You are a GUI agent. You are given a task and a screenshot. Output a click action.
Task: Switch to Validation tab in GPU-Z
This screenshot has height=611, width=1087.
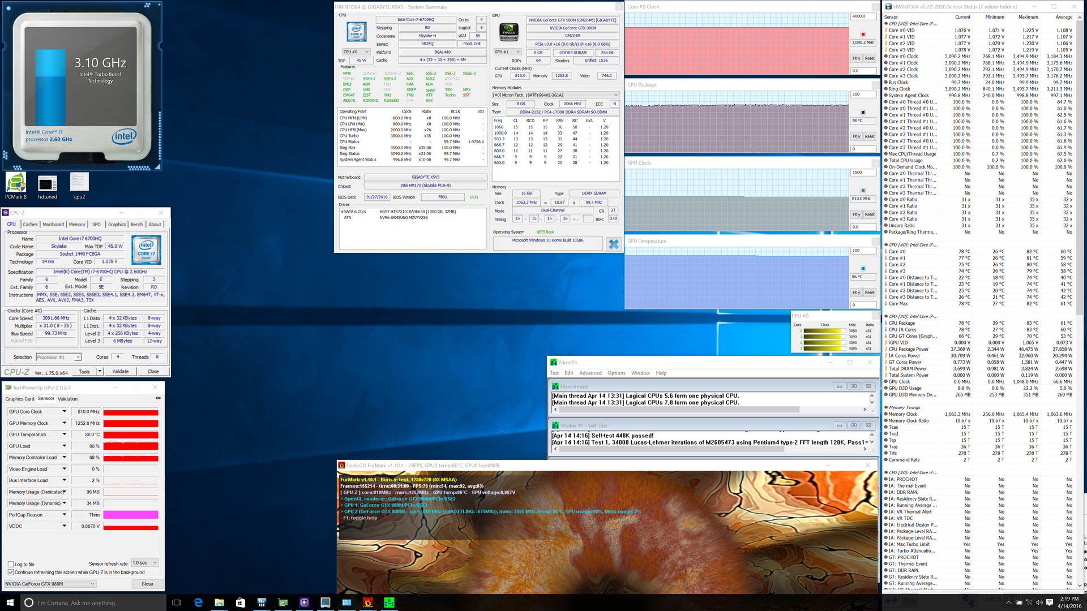pos(67,399)
